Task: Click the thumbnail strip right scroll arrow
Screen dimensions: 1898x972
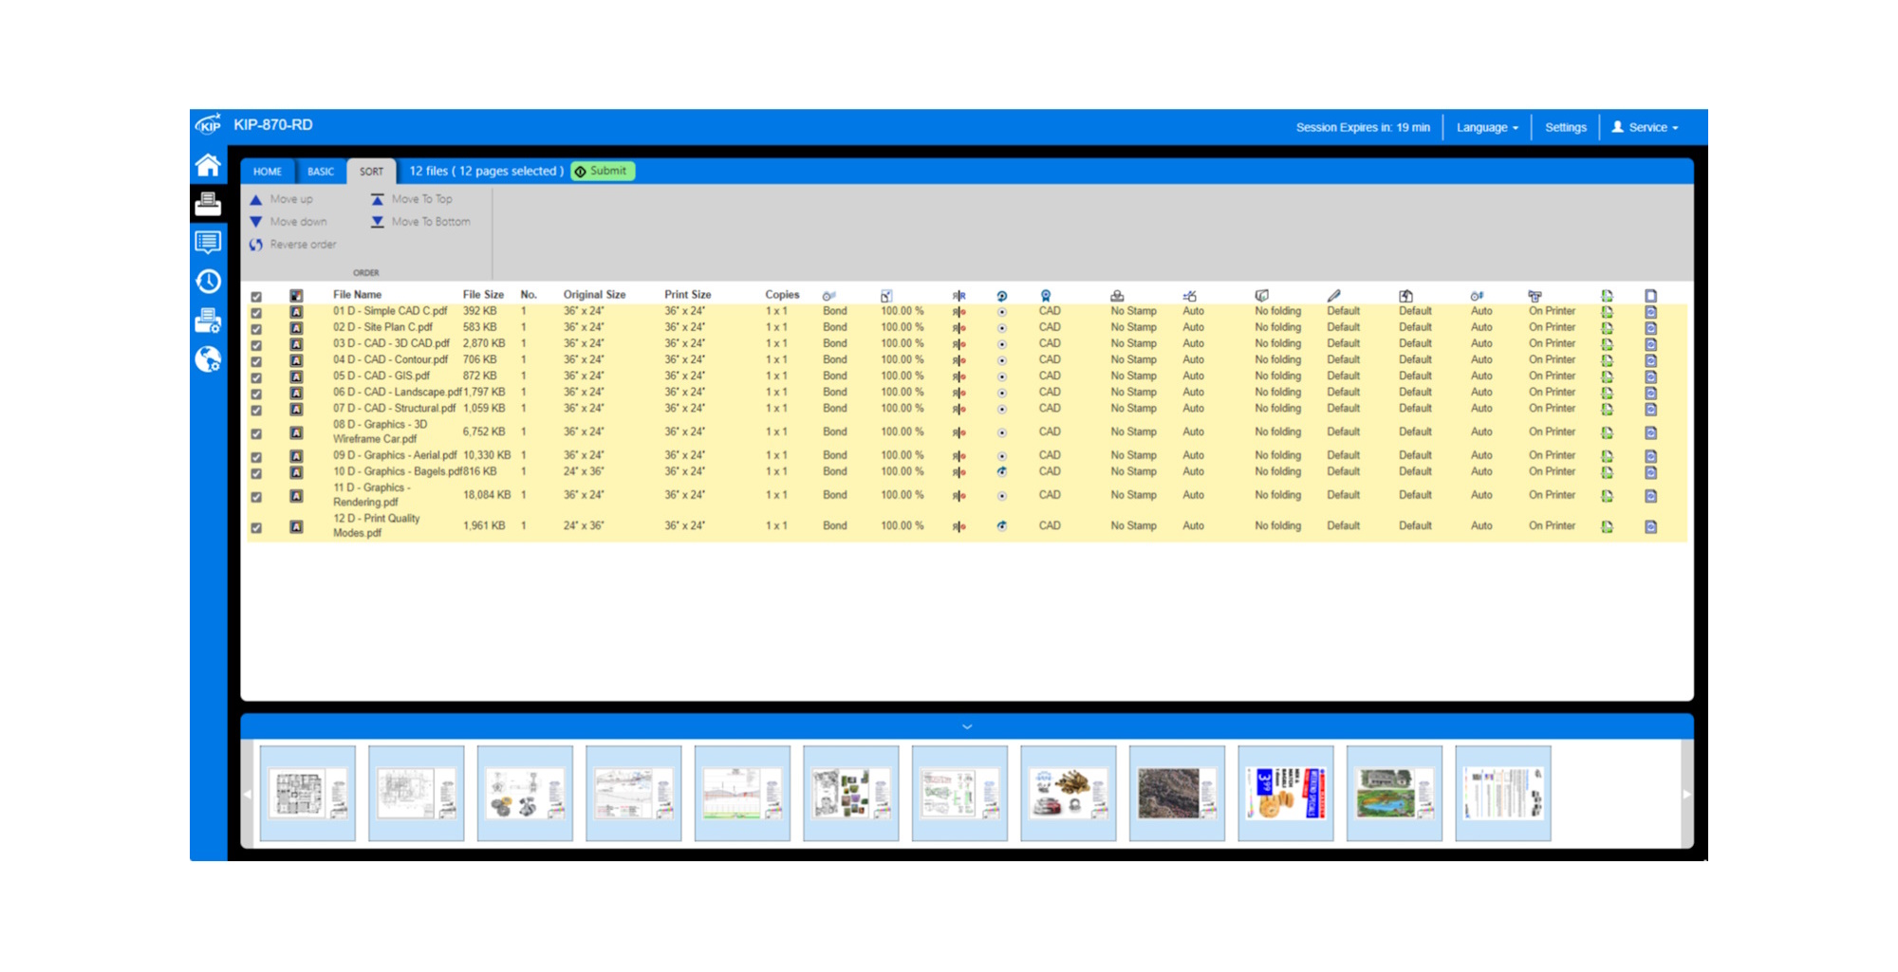Action: (1686, 795)
